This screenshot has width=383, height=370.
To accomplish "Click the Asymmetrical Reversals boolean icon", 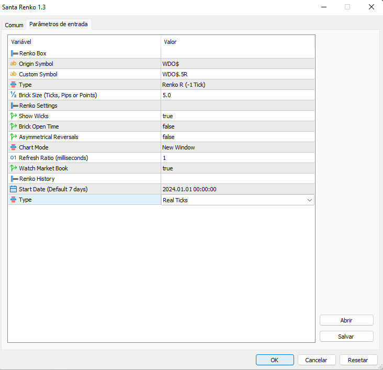I will pos(14,137).
